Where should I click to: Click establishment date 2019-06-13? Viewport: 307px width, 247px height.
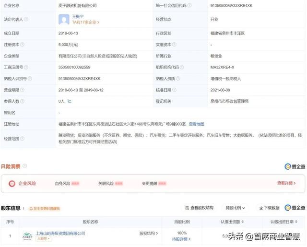click(x=68, y=33)
